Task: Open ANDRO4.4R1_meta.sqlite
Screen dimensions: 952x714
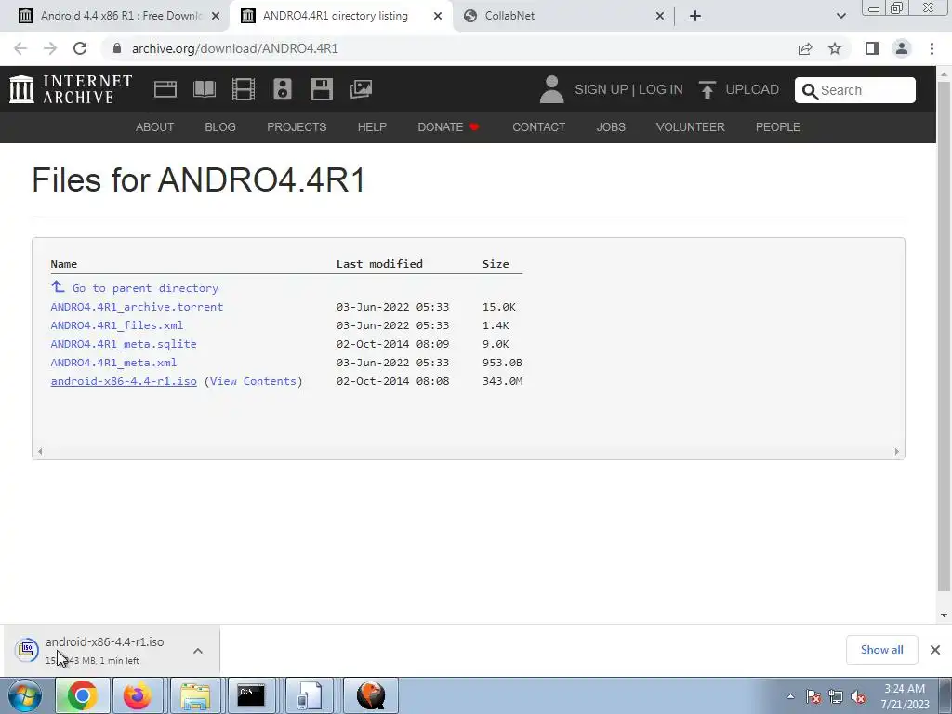Action: point(124,344)
